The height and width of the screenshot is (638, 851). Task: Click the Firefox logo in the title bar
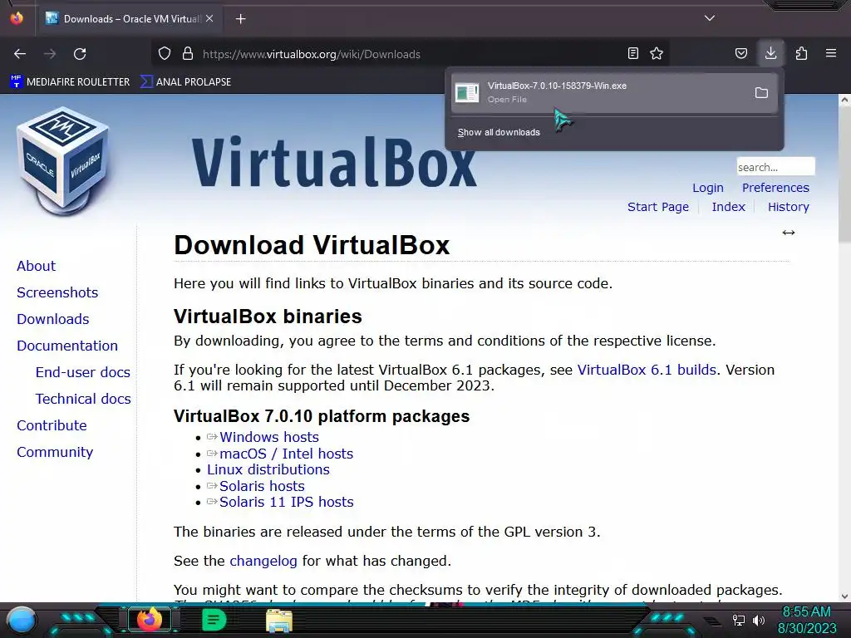pyautogui.click(x=17, y=18)
